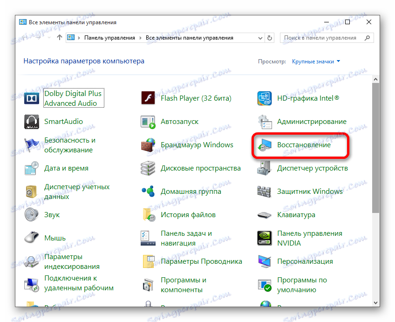
Task: Open the Программы и компоненты link
Action: (x=184, y=285)
